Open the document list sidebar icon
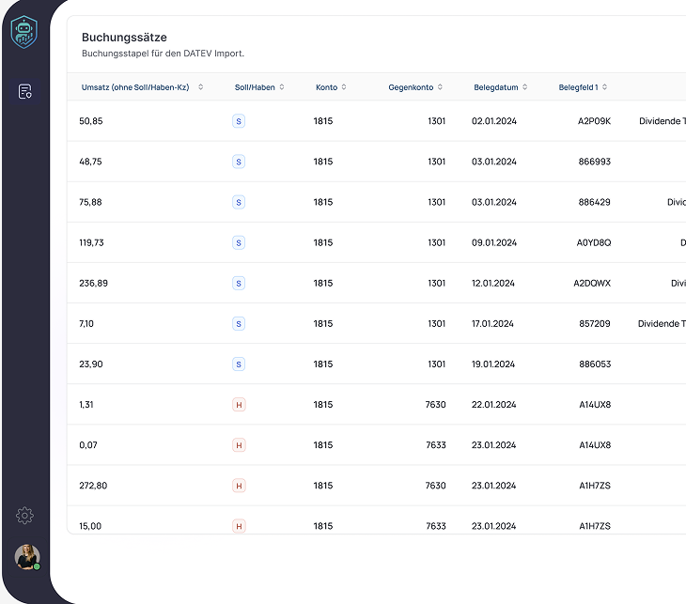Screen dimensions: 686x604 pos(25,91)
